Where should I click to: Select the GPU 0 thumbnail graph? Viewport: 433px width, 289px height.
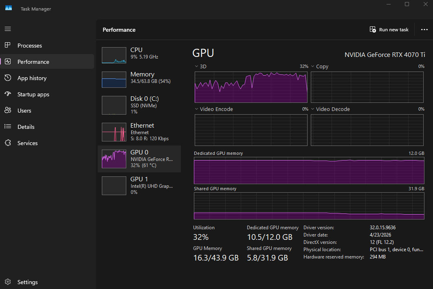click(114, 159)
